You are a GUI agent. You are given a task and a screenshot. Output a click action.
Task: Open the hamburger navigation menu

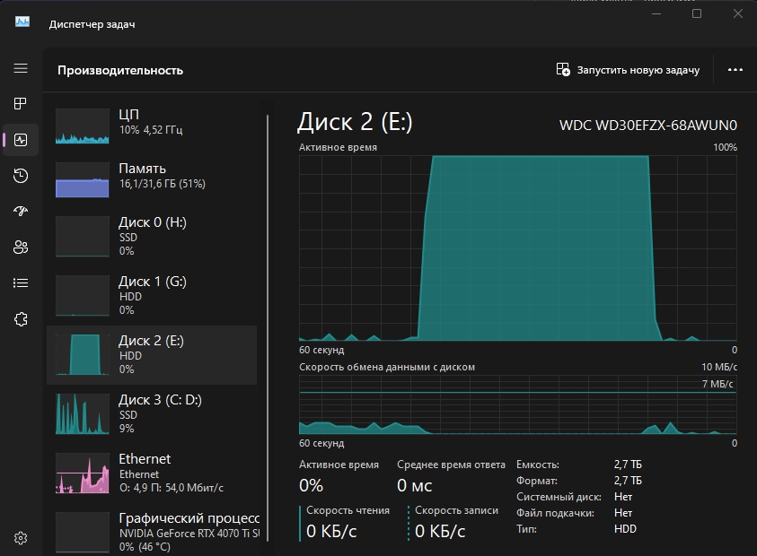click(x=21, y=68)
